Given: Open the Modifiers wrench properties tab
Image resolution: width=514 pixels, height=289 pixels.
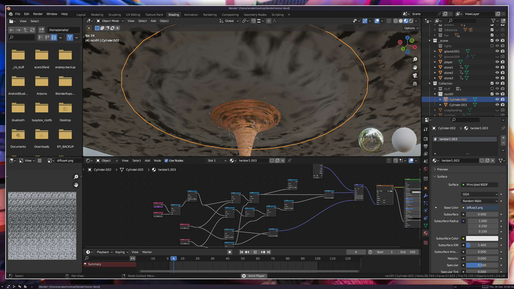Looking at the screenshot, I should point(426,196).
